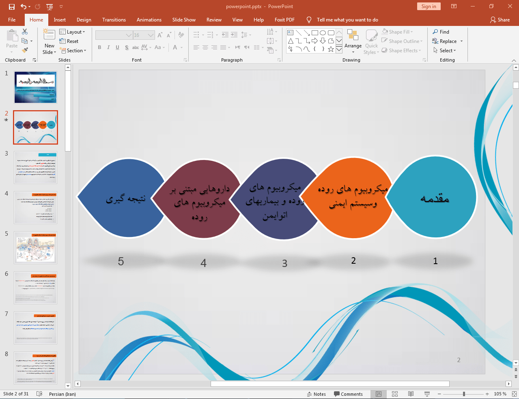Select slide 5 thumbnail
Image resolution: width=519 pixels, height=399 pixels.
click(36, 248)
